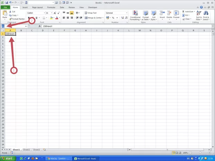Apply the Fill Color bucket
Viewport: 215px width, 161px height.
pyautogui.click(x=51, y=18)
